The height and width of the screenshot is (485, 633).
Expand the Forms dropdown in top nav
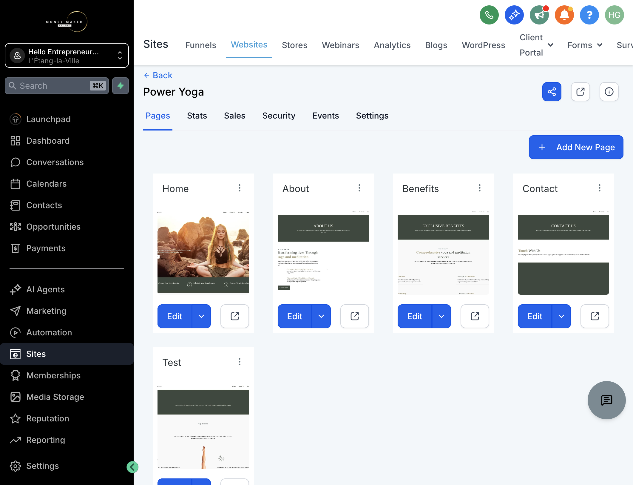pyautogui.click(x=600, y=45)
